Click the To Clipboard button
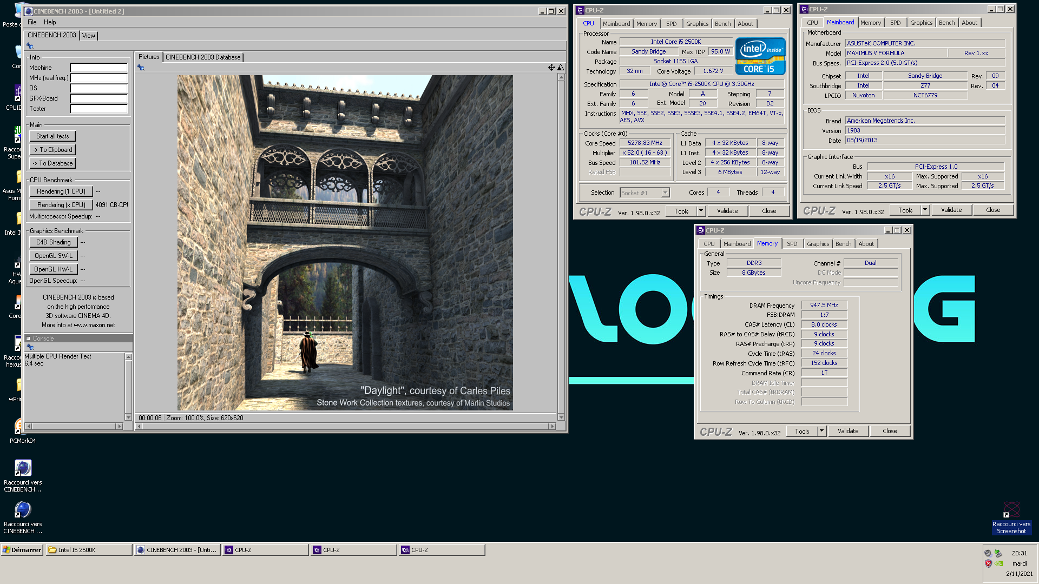The image size is (1039, 584). (x=52, y=150)
